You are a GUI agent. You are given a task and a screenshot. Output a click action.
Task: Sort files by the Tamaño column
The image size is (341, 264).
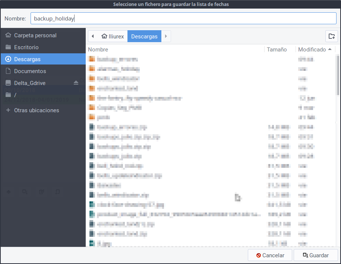(277, 50)
